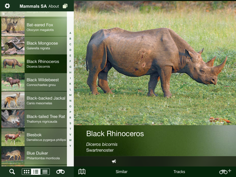This screenshot has width=236, height=177.
Task: Tap the Black-backed Jackal thumbnail
Action: 13,100
